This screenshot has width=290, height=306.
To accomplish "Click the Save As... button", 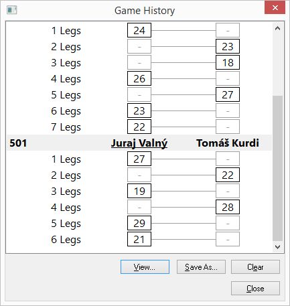I will point(201,267).
